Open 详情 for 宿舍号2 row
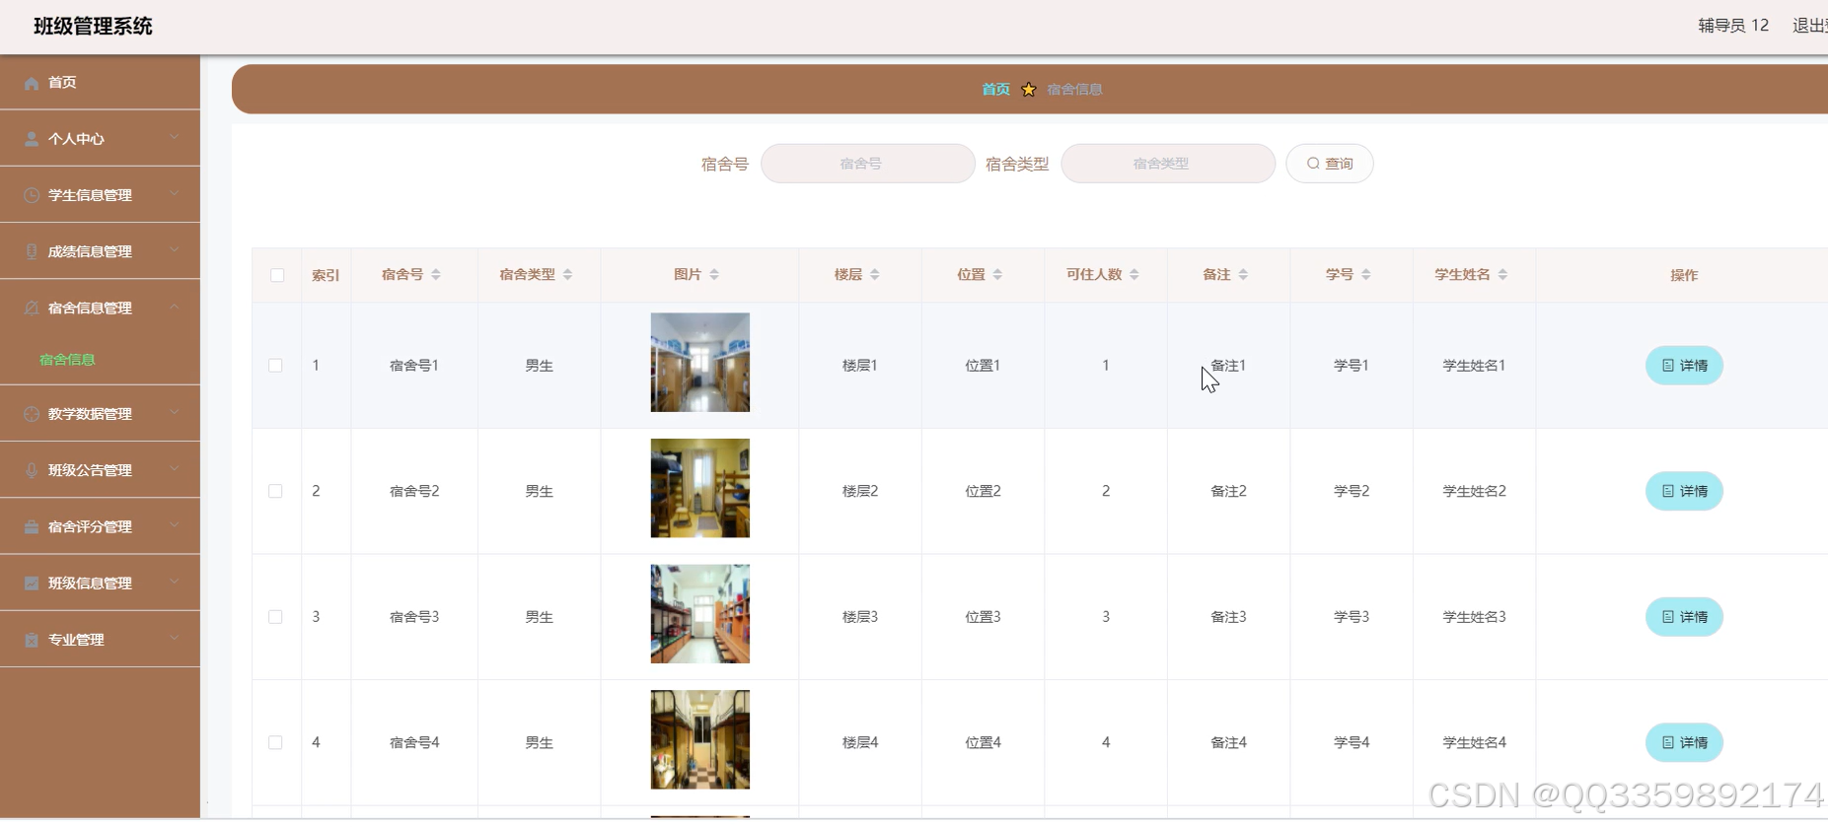Image resolution: width=1828 pixels, height=827 pixels. (1684, 491)
